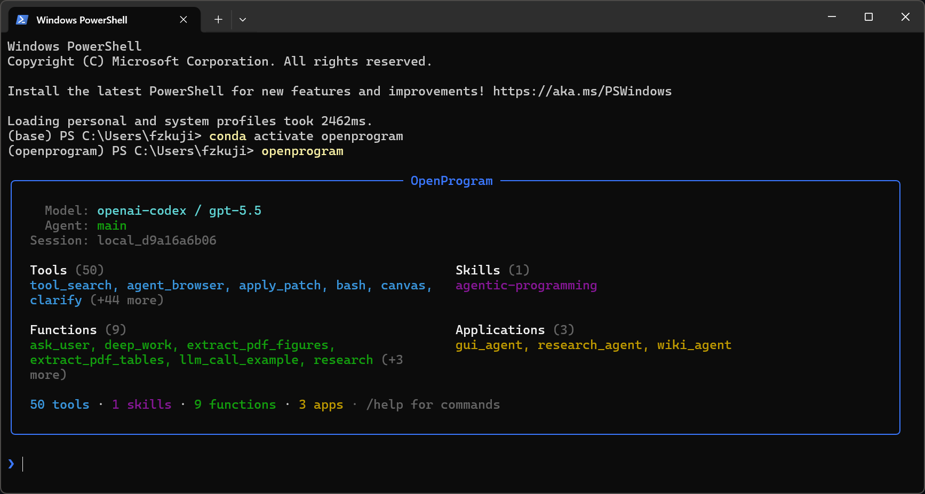
Task: Click the tool_search tool name
Action: 71,285
